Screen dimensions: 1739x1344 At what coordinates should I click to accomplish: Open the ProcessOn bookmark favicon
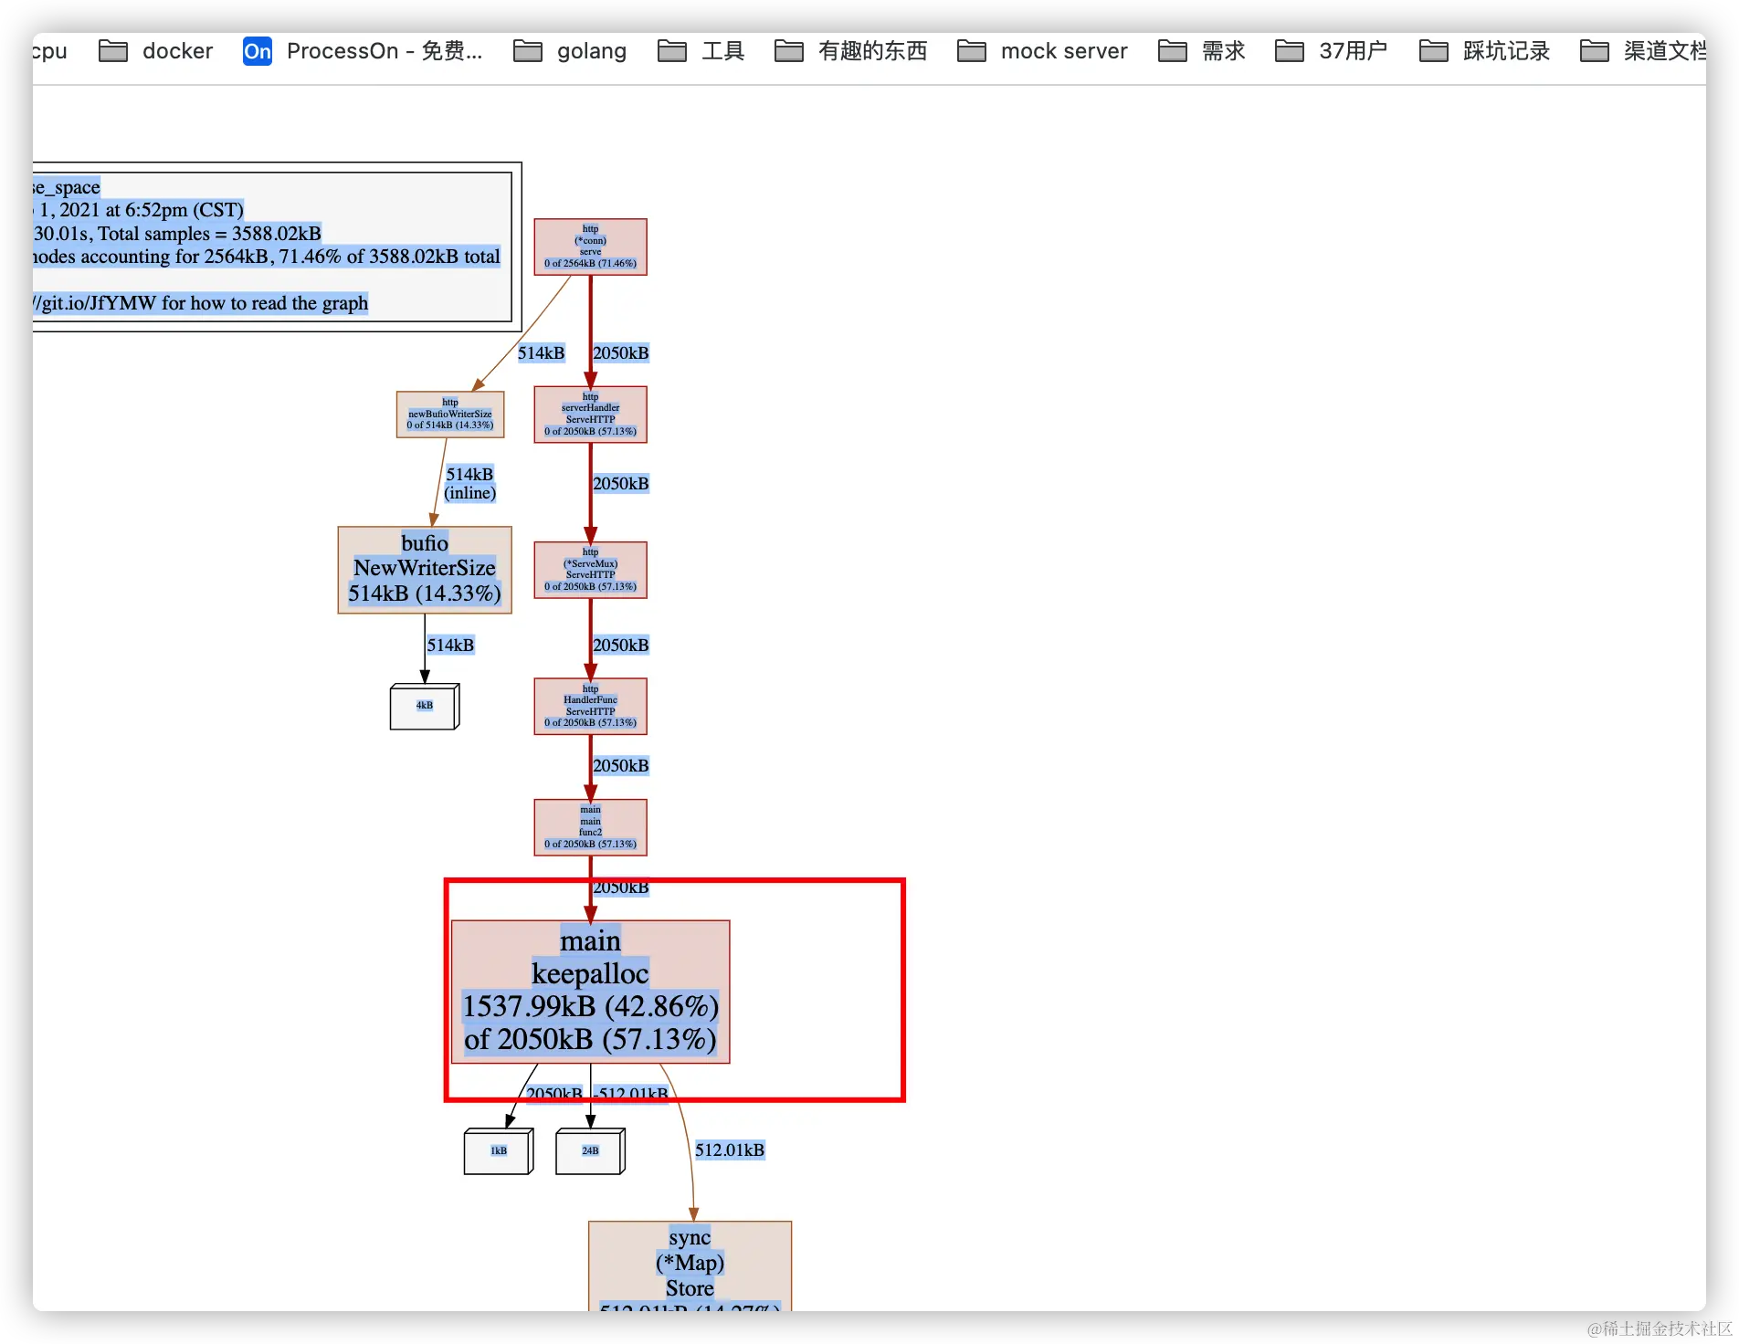tap(257, 51)
